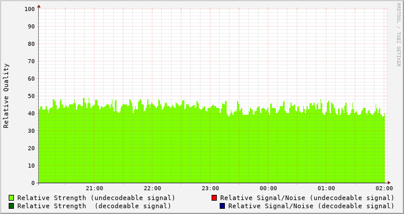Click the light green Relative Strength undecodeable swatch
The width and height of the screenshot is (404, 214).
point(12,198)
